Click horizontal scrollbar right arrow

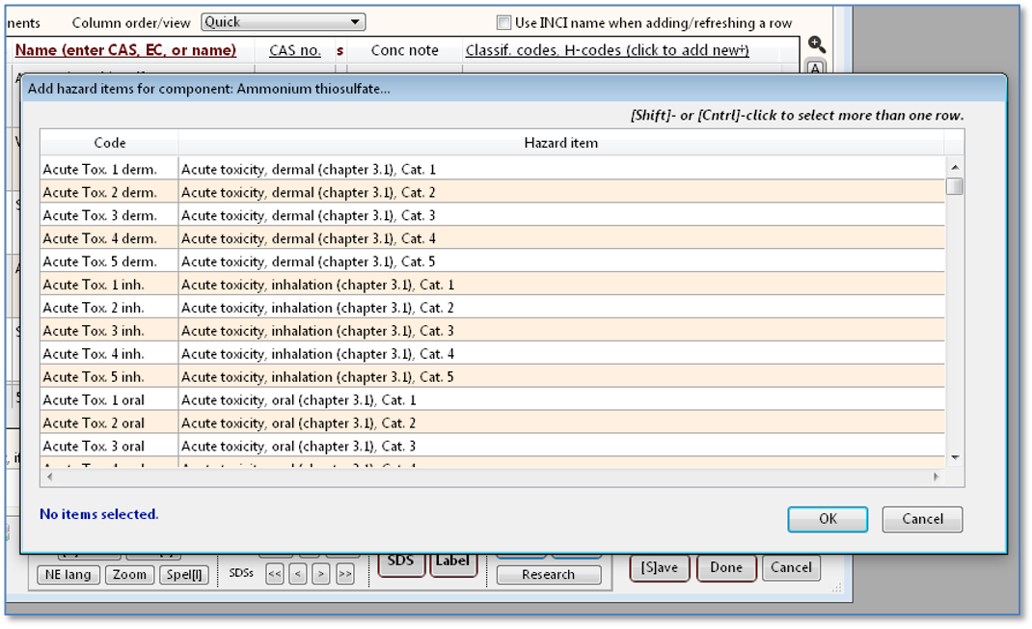tap(936, 477)
